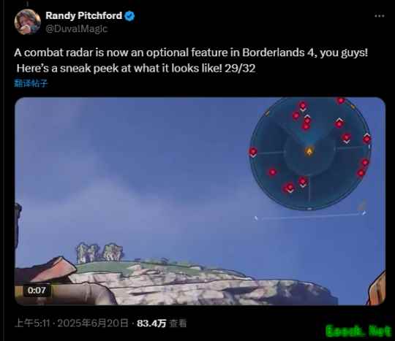Viewport: 395px width, 341px height.
Task: Open Randy Pitchford's profile avatar
Action: [x=28, y=22]
